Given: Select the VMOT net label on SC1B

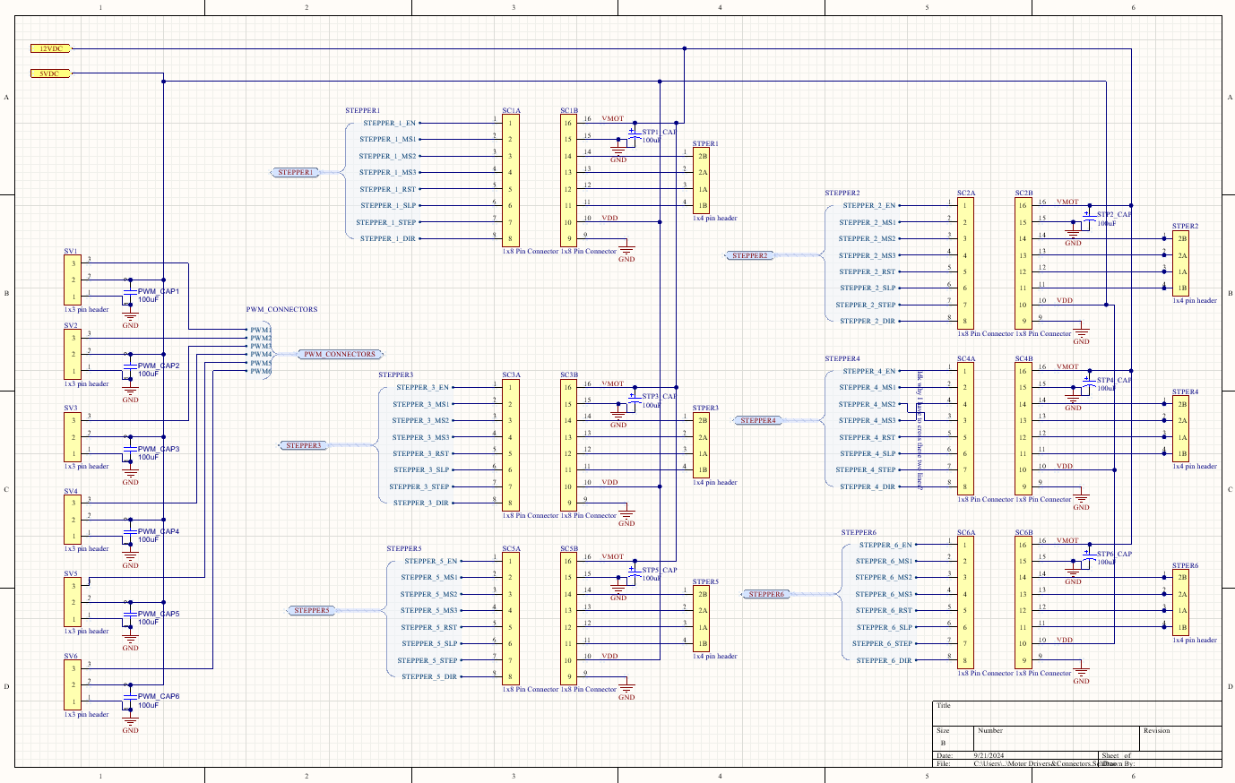Looking at the screenshot, I should tap(612, 118).
